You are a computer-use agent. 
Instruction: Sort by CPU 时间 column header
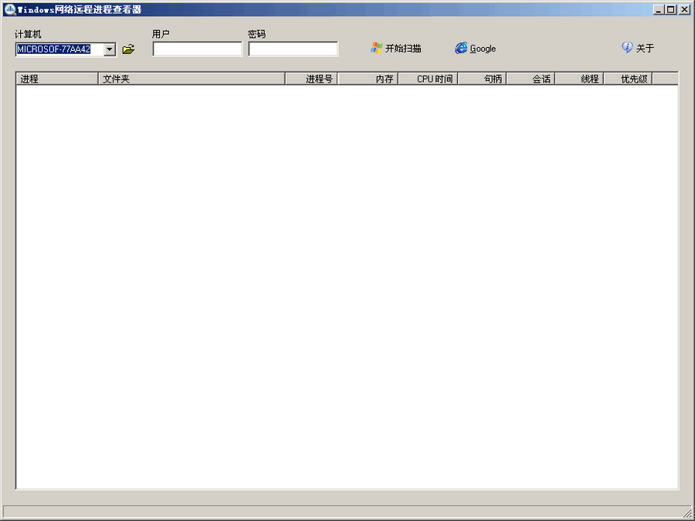tap(428, 79)
